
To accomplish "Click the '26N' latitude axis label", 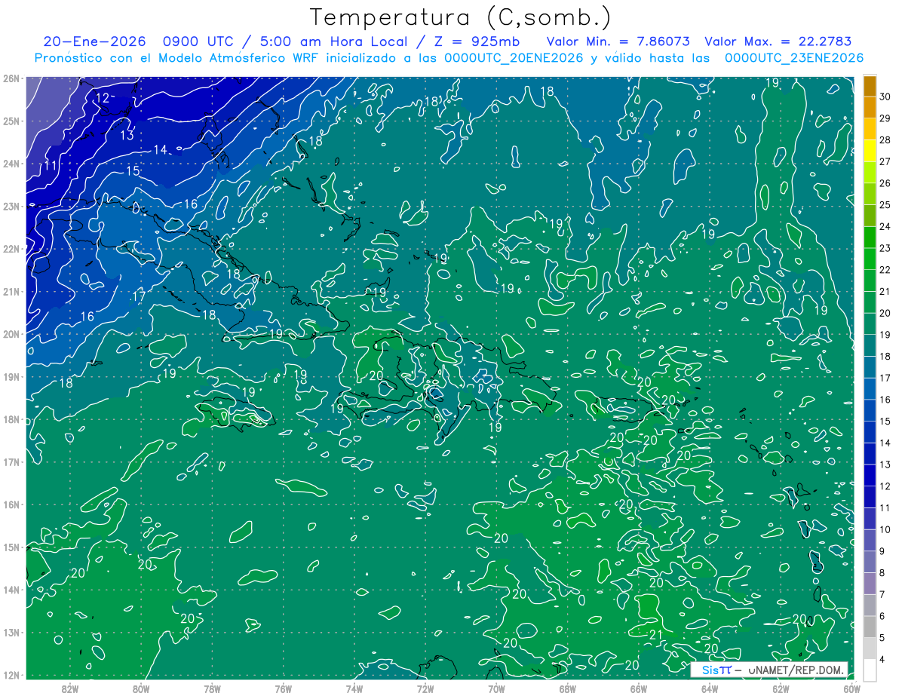I will 11,78.
